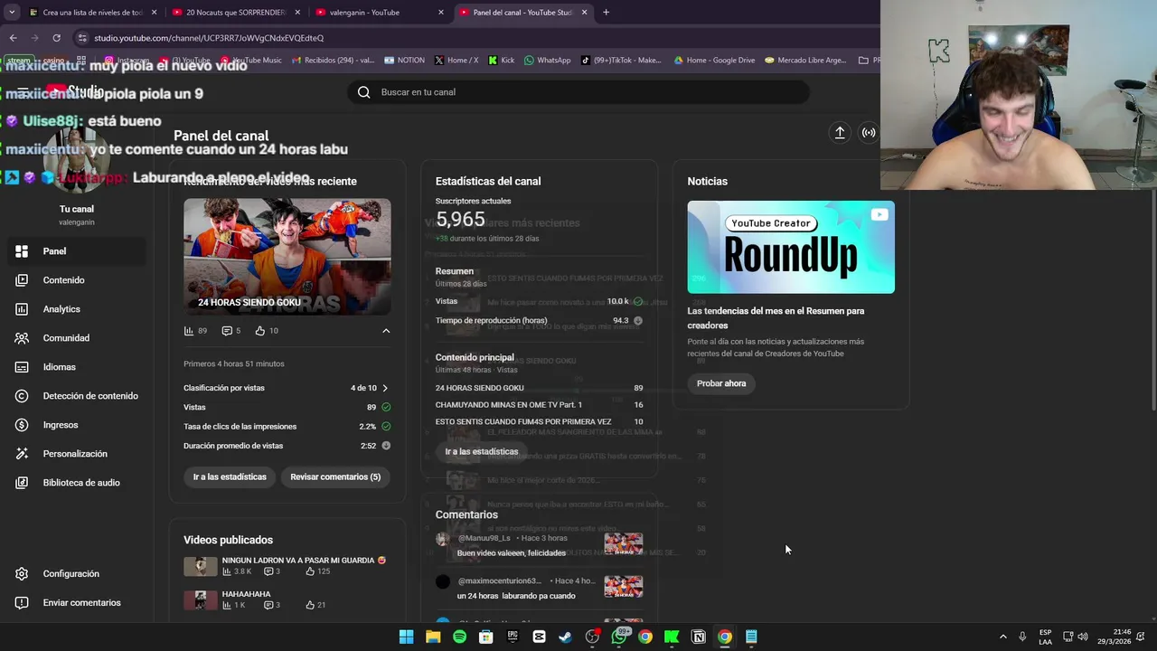The image size is (1157, 651).
Task: Focus the Buscar en tu canal field
Action: pyautogui.click(x=578, y=92)
